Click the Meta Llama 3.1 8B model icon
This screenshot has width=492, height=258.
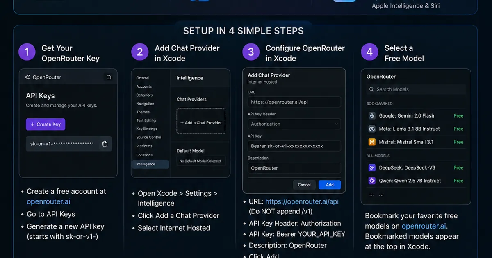(372, 129)
